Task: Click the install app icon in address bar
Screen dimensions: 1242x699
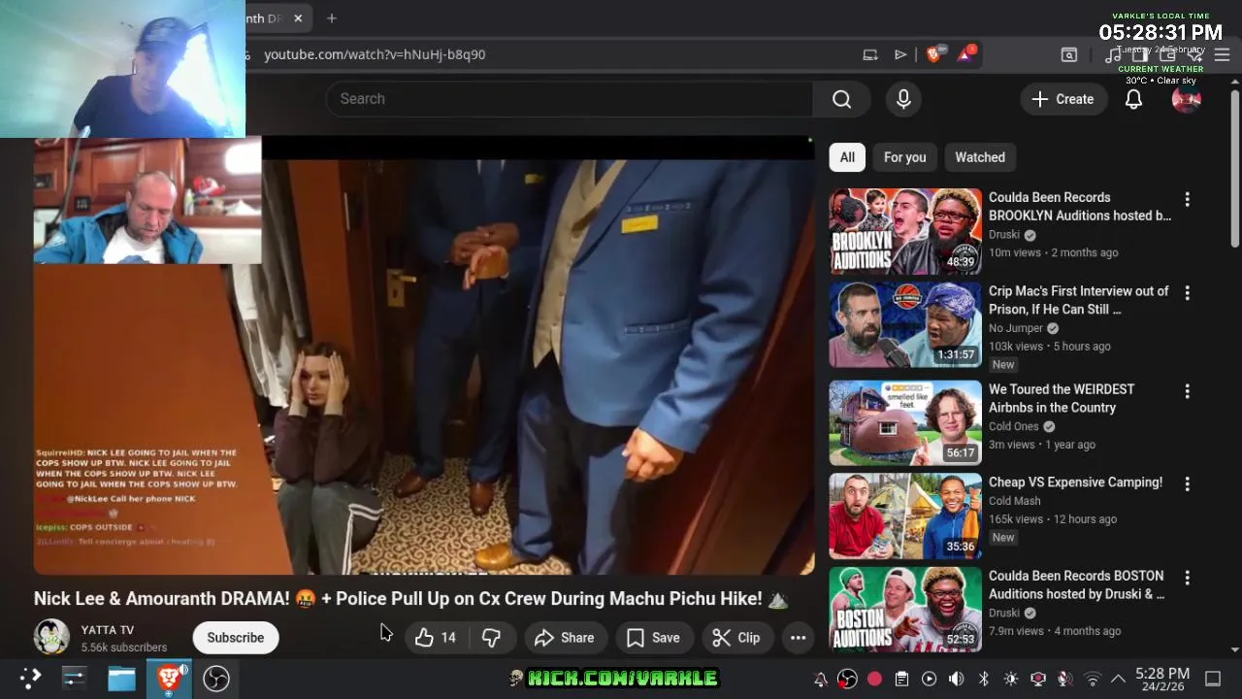Action: [x=870, y=54]
